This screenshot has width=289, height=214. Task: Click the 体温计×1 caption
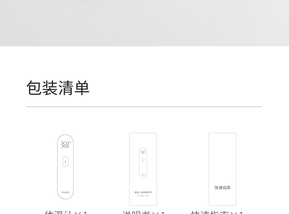[x=66, y=212]
